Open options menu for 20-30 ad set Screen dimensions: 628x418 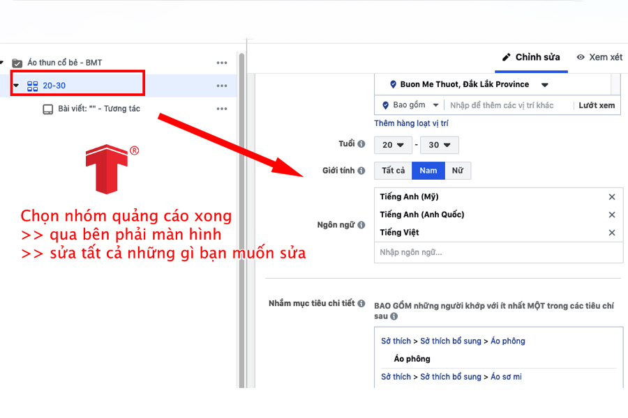click(x=221, y=86)
